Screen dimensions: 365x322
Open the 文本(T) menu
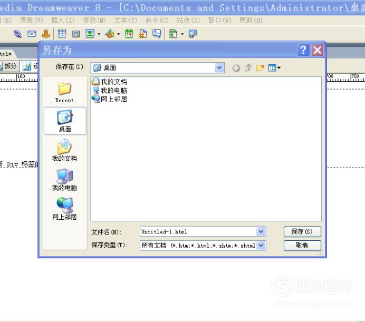tap(126, 20)
